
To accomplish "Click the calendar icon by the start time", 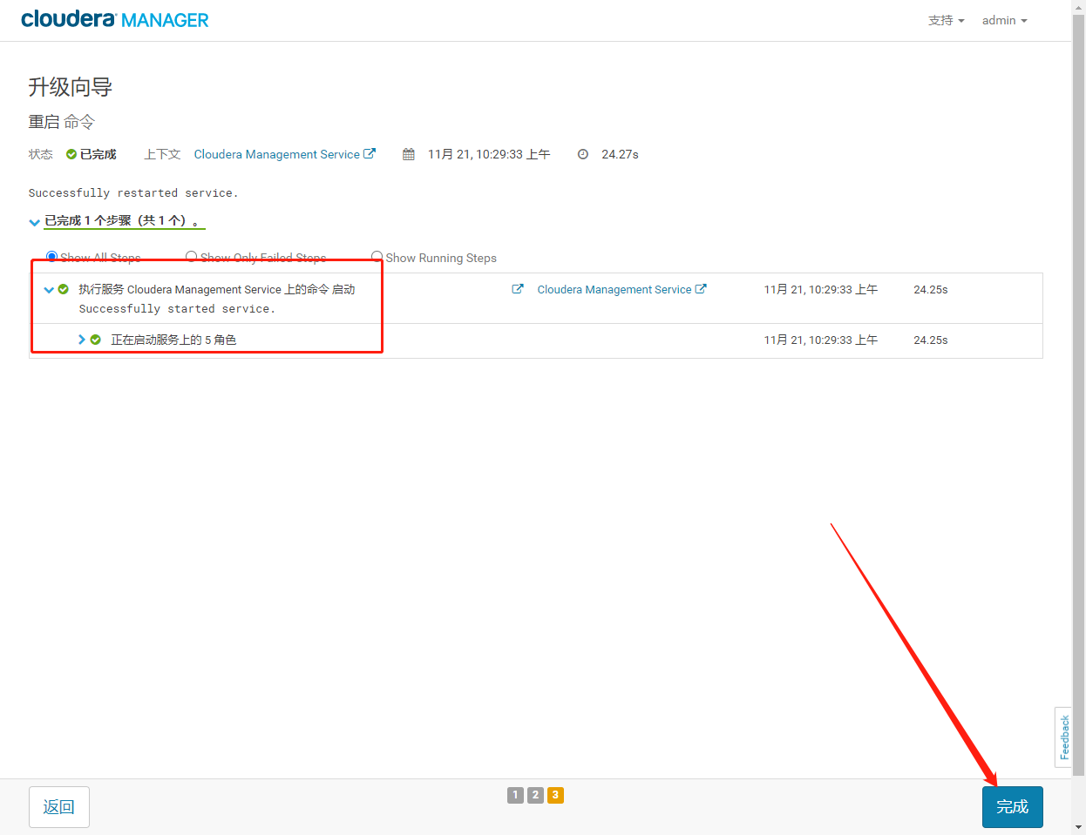I will pos(408,154).
